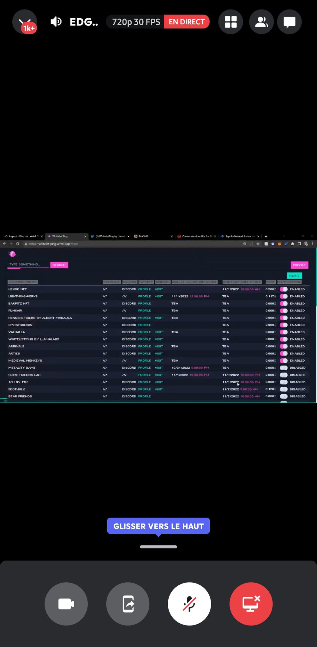317x647 pixels.
Task: Tap the EN DIRECT live badge
Action: pos(187,22)
